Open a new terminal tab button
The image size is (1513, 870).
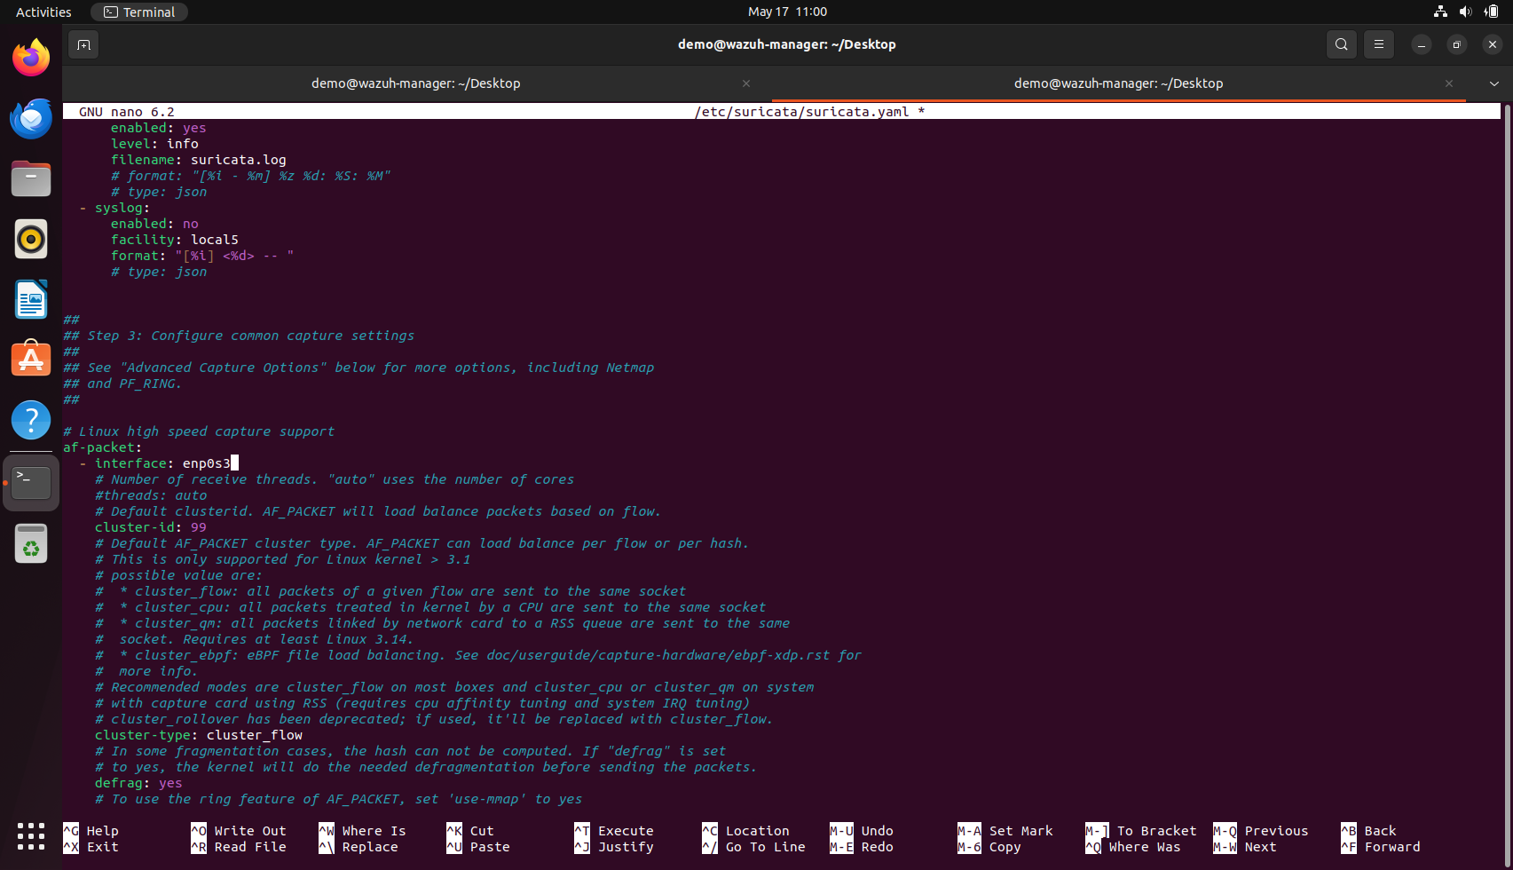(83, 44)
